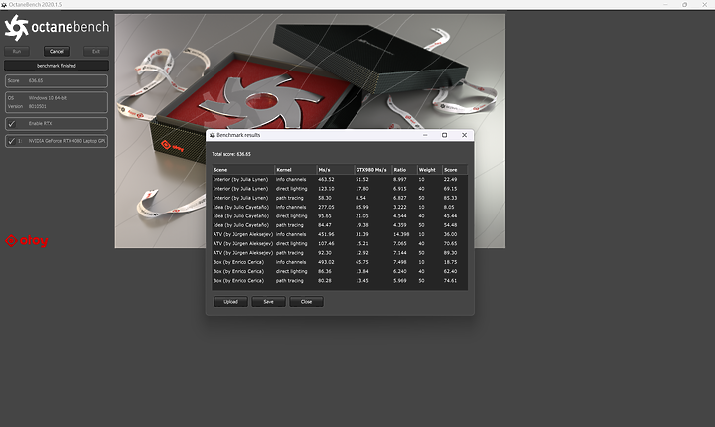Screen dimensions: 715x427
Task: Close Benchmark results dialog with X icon
Action: [464, 135]
